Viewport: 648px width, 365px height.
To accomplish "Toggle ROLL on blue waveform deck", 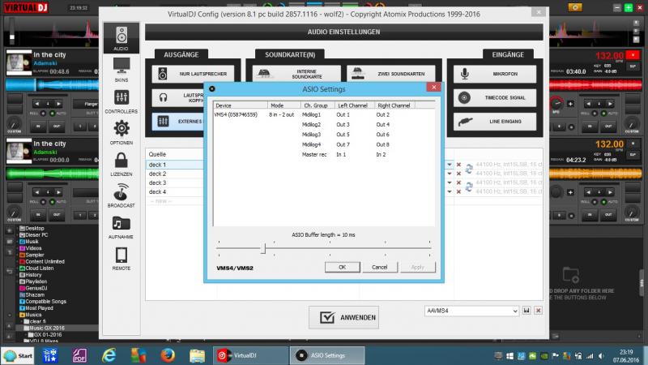I will tap(43, 114).
